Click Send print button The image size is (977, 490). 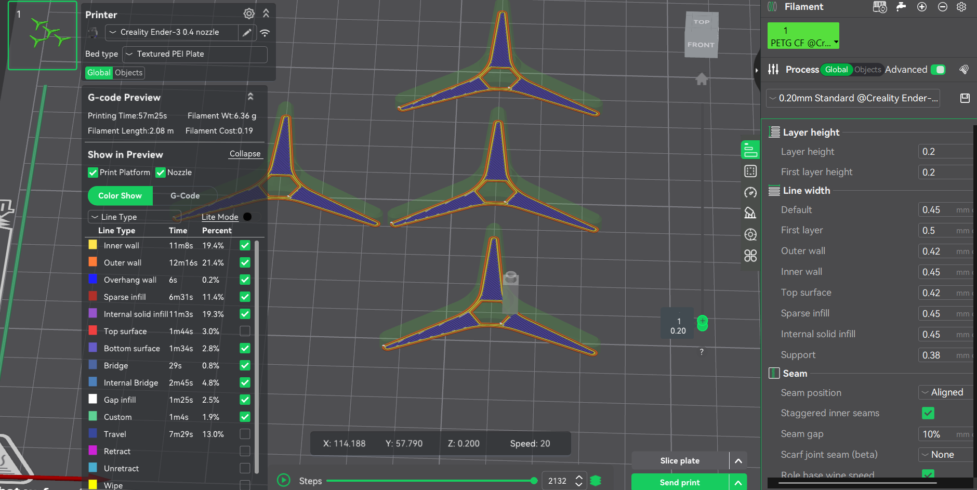click(x=680, y=483)
